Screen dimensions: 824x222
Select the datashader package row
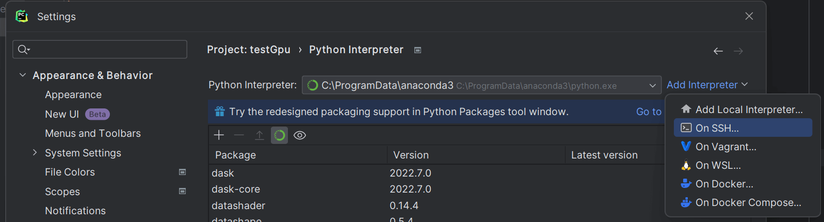437,205
